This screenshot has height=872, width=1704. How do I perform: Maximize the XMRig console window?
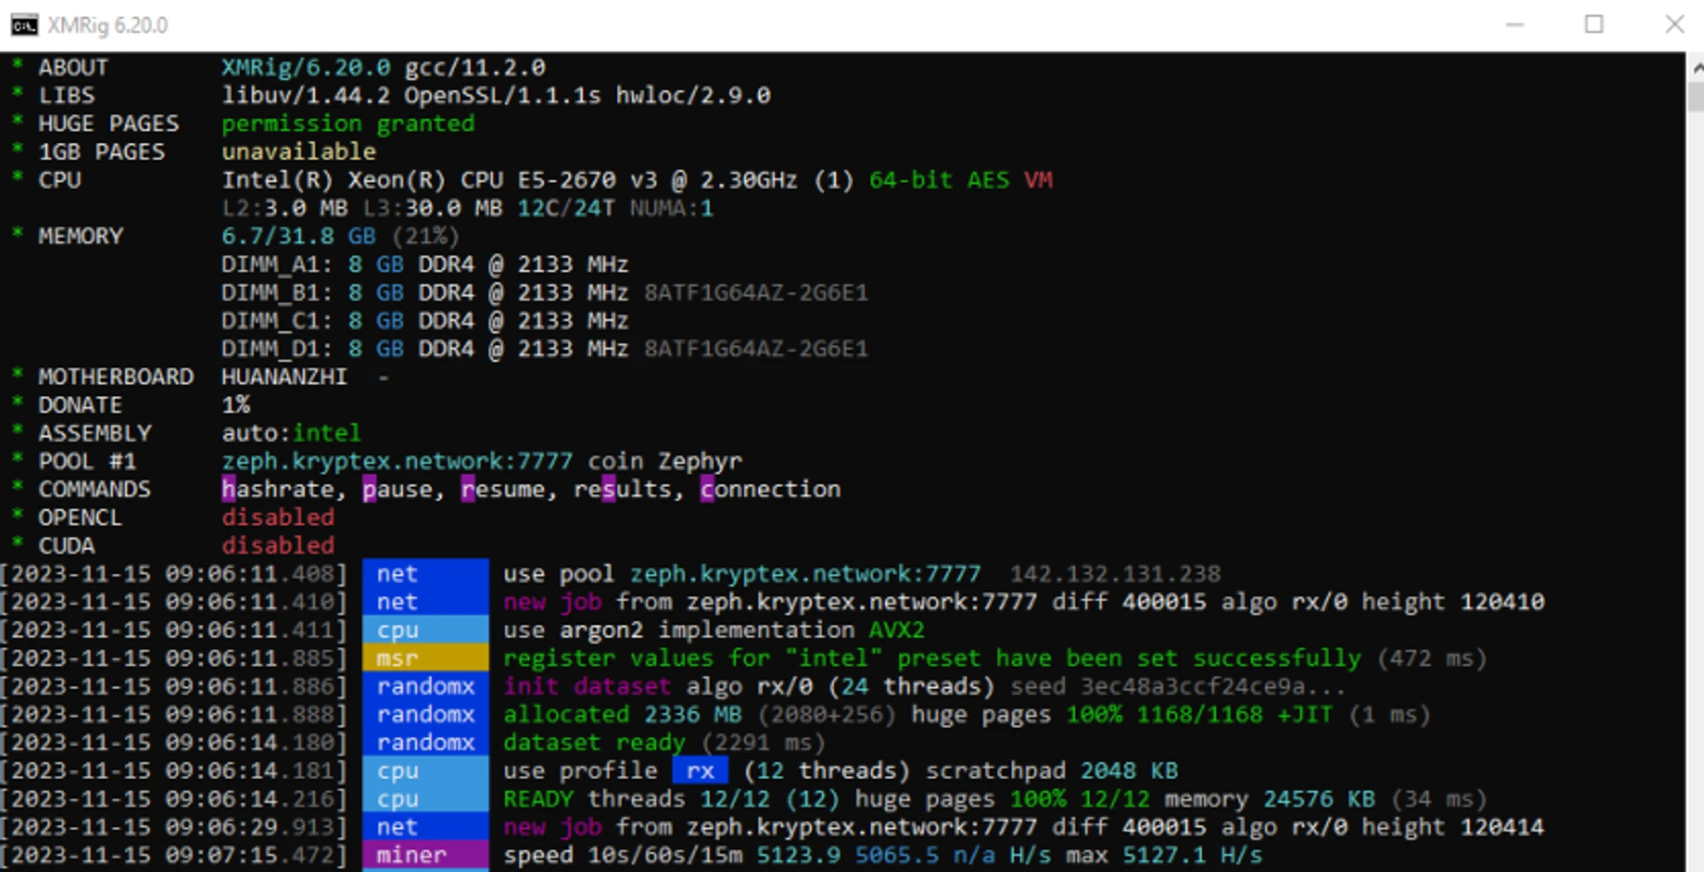pyautogui.click(x=1593, y=25)
